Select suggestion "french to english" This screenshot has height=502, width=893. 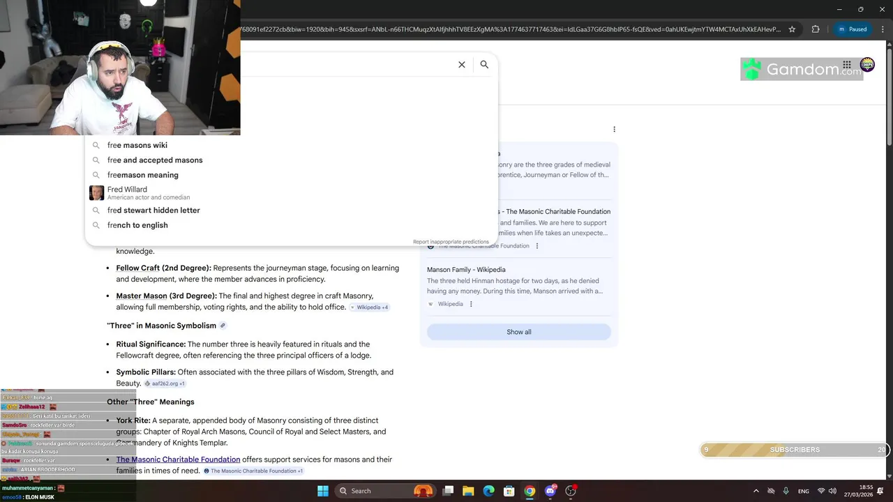291,225
